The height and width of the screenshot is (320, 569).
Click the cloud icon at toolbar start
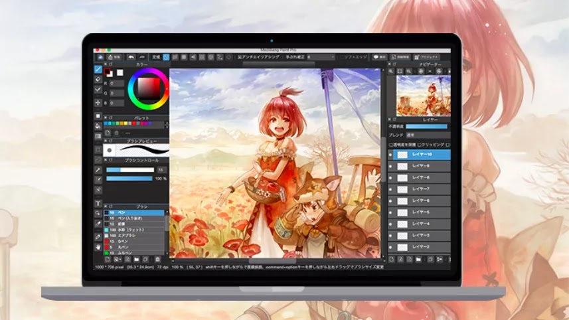click(100, 57)
